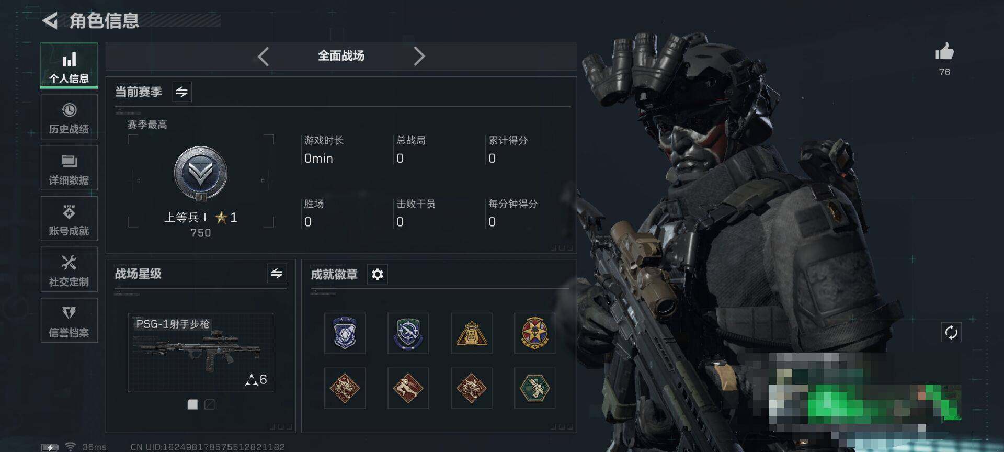Select the gold triangle achievement badge

coord(472,333)
